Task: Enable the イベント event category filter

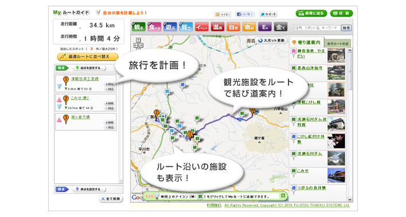Action: point(202,27)
